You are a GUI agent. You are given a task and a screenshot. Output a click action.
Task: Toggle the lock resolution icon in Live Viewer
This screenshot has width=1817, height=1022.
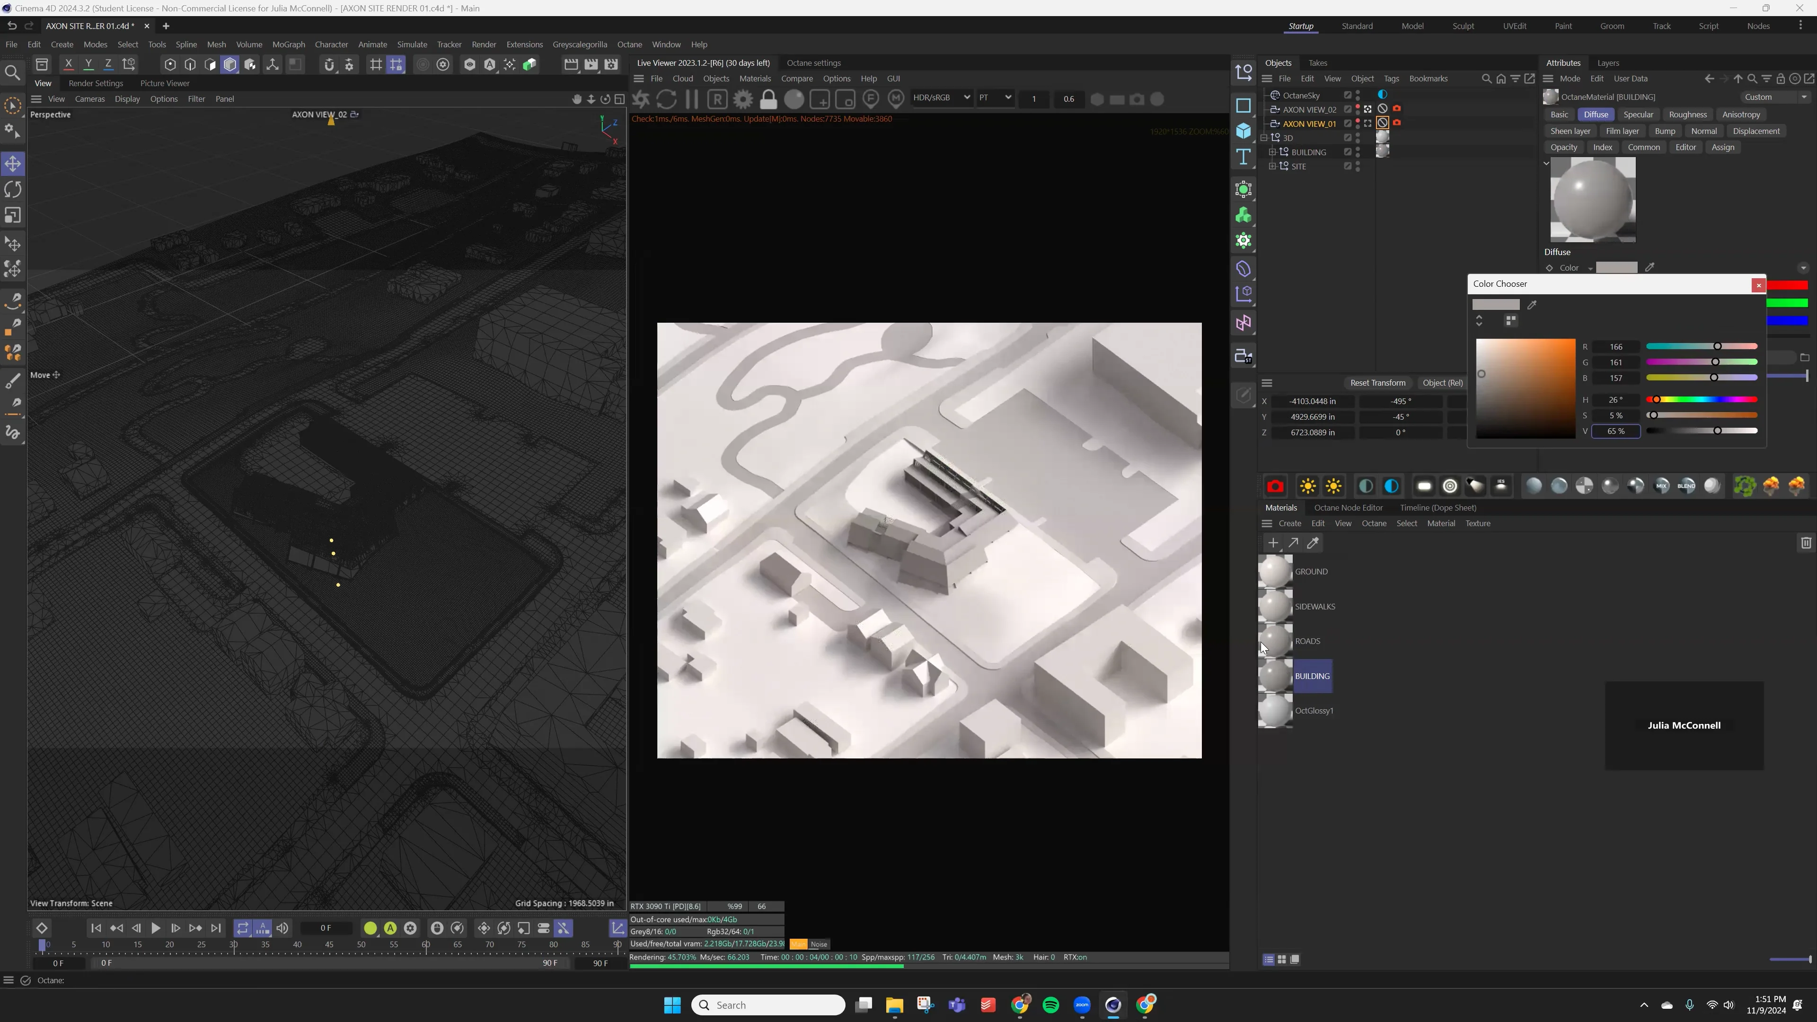(768, 99)
